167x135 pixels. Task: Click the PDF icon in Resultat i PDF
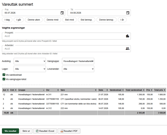point(62,131)
